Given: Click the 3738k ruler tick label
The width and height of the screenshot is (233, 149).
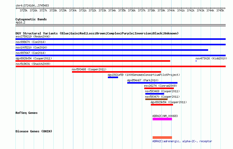Looking at the screenshot, I should pyautogui.click(x=151, y=10).
